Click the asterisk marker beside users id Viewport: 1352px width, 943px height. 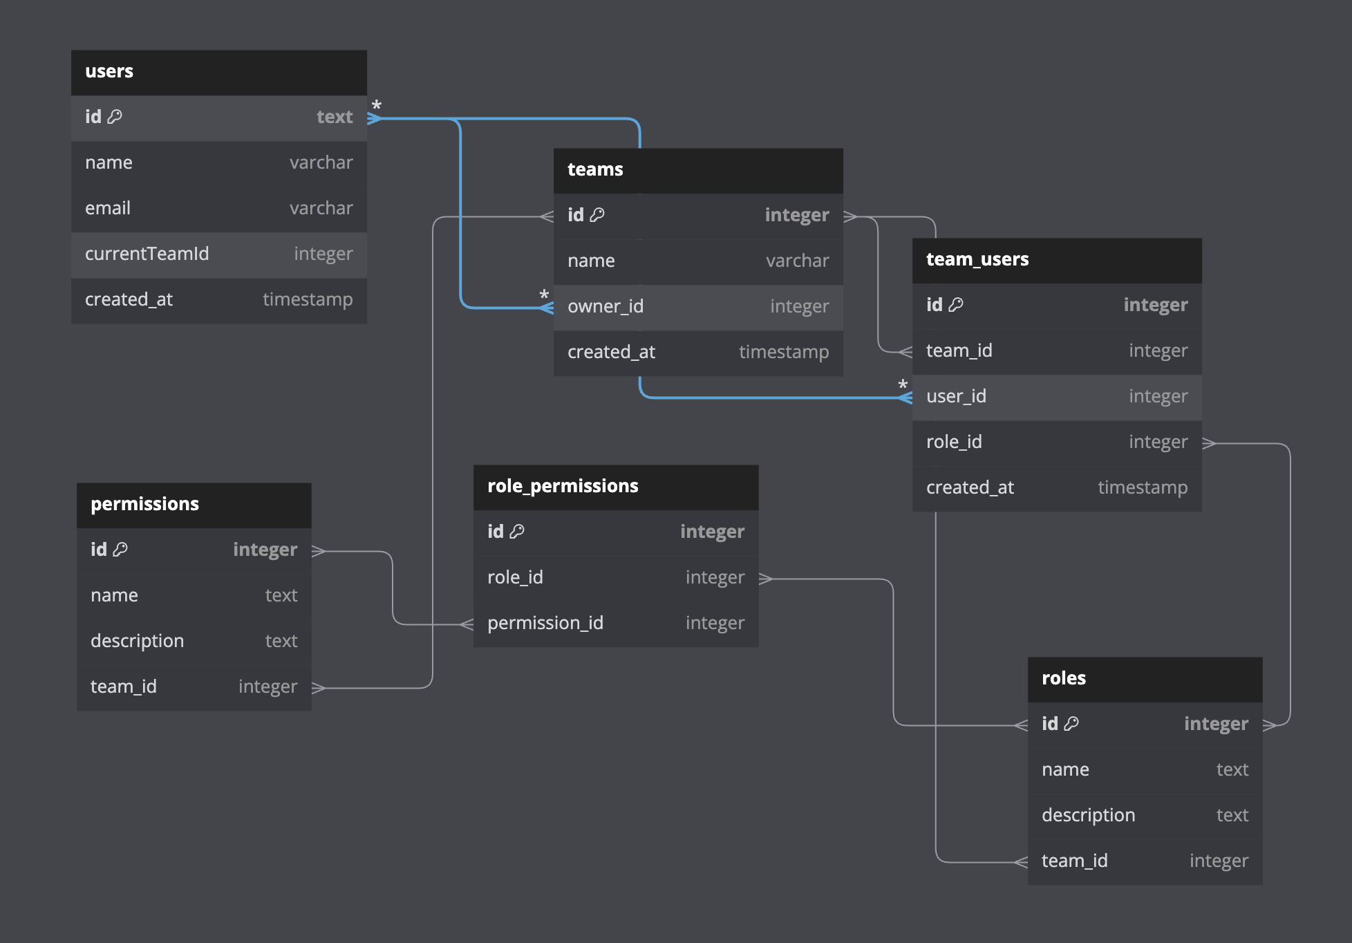(377, 106)
